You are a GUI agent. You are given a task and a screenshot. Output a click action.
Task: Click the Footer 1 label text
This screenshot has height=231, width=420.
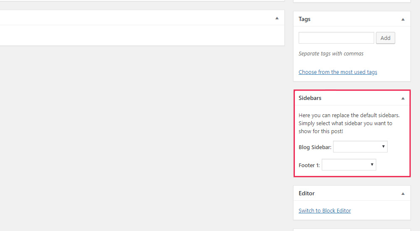309,165
